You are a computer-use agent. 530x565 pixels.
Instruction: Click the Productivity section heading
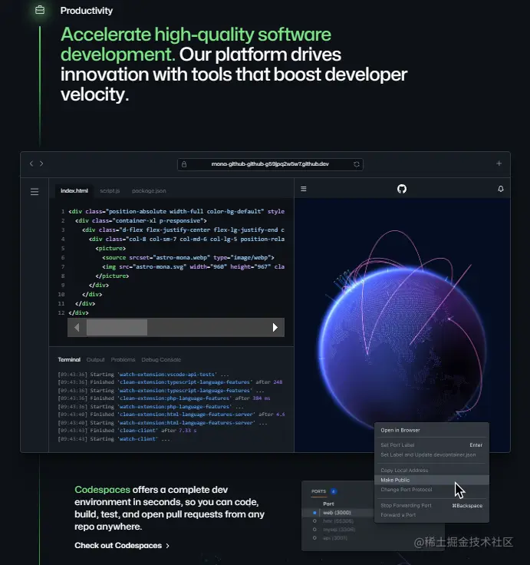87,11
